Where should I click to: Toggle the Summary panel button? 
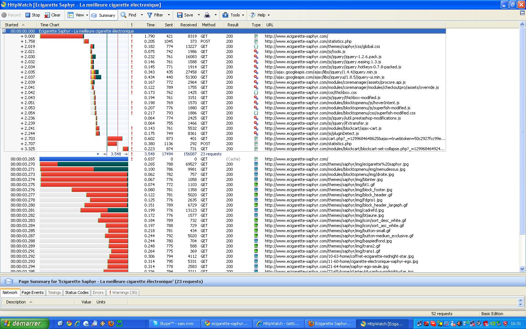click(x=103, y=15)
